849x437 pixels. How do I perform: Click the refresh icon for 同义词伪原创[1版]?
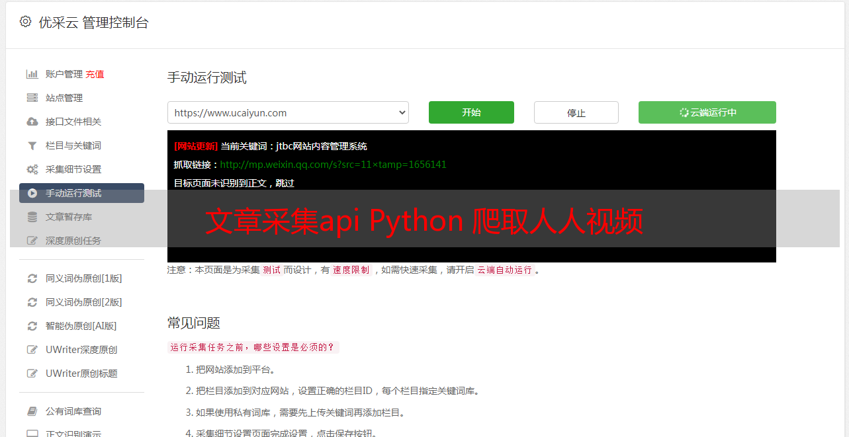click(32, 278)
